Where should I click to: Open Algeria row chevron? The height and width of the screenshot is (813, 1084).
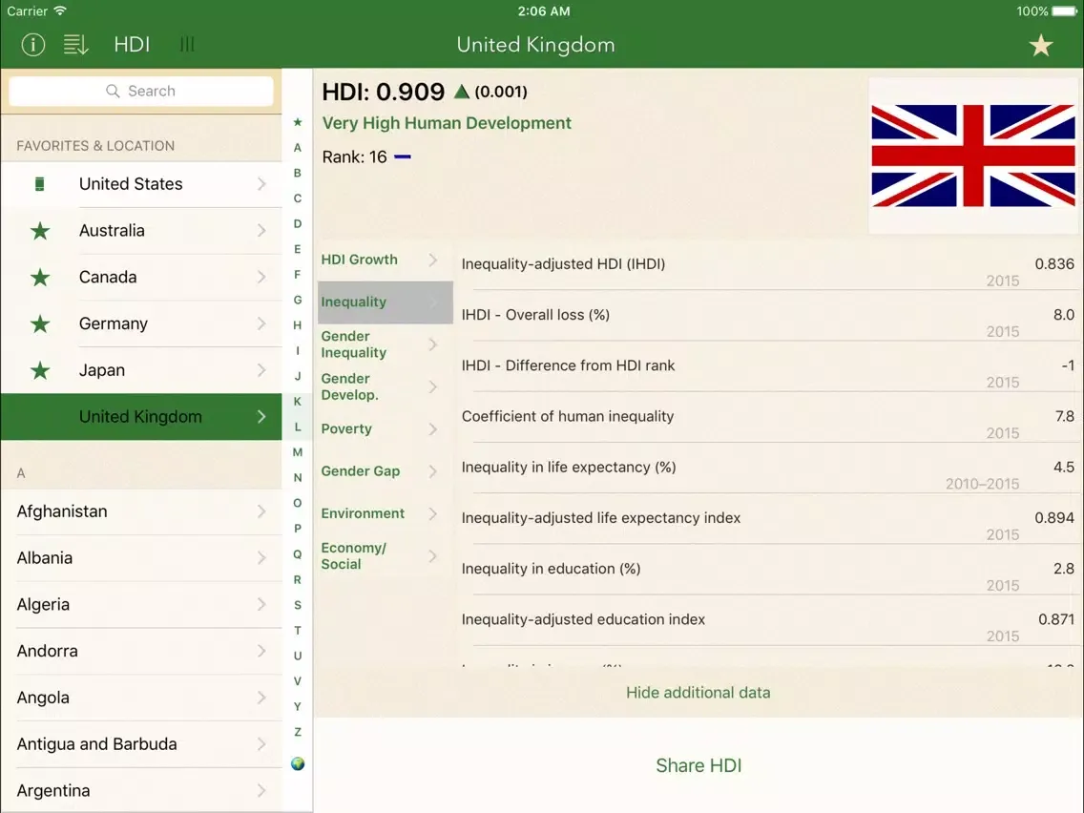click(x=261, y=604)
